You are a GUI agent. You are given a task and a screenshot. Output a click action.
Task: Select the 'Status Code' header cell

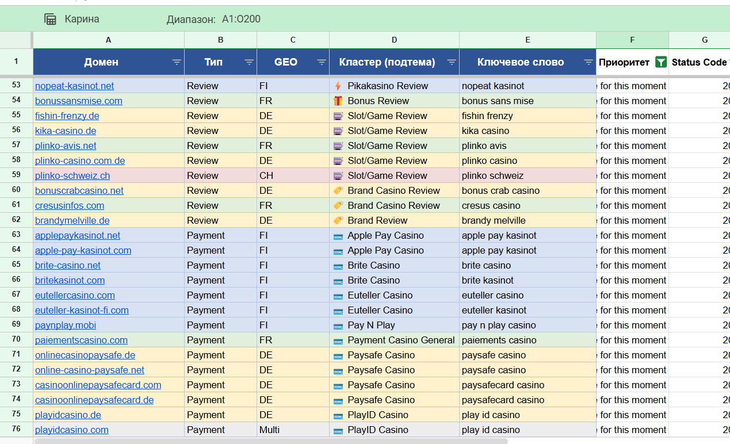[x=700, y=62]
